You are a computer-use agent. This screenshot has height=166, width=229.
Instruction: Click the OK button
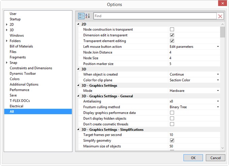pyautogui.click(x=193, y=158)
